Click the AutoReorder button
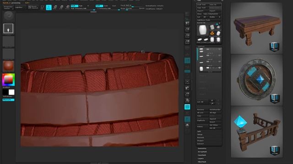Image resolution: width=293 pixels, height=164 pixels. [x=215, y=110]
